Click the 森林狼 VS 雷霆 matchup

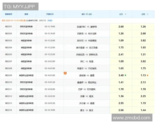click(87, 75)
